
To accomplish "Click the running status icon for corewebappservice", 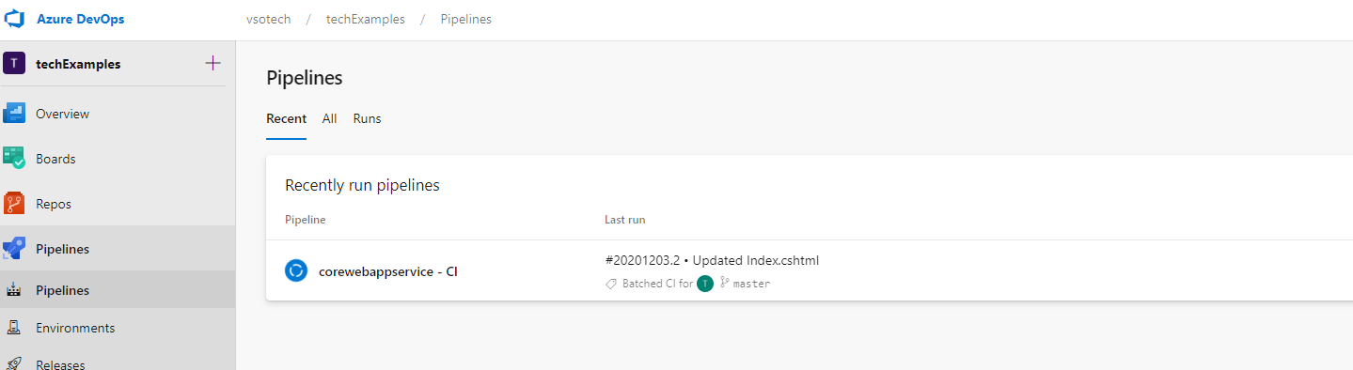I will click(296, 270).
